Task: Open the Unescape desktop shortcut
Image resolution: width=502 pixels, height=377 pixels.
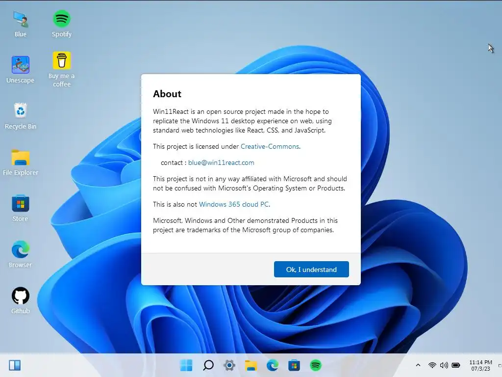Action: tap(21, 70)
